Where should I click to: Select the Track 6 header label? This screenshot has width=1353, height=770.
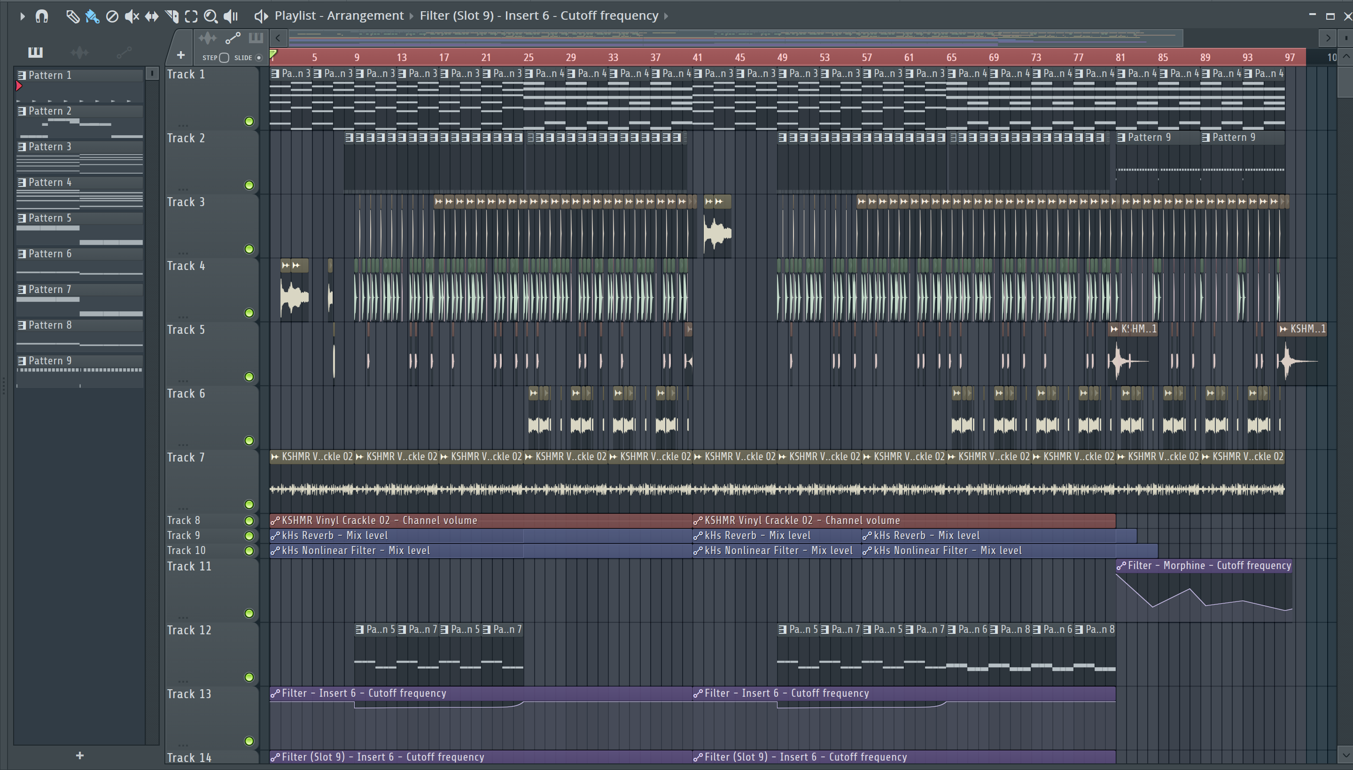pyautogui.click(x=186, y=393)
